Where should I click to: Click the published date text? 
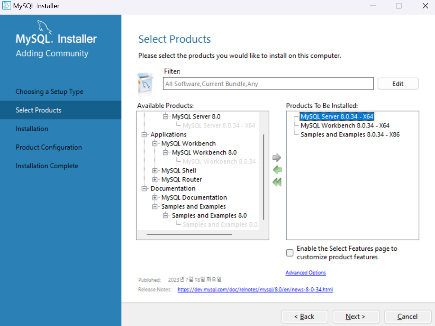click(x=194, y=280)
